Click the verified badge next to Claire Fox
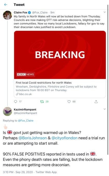 (x=30, y=13)
